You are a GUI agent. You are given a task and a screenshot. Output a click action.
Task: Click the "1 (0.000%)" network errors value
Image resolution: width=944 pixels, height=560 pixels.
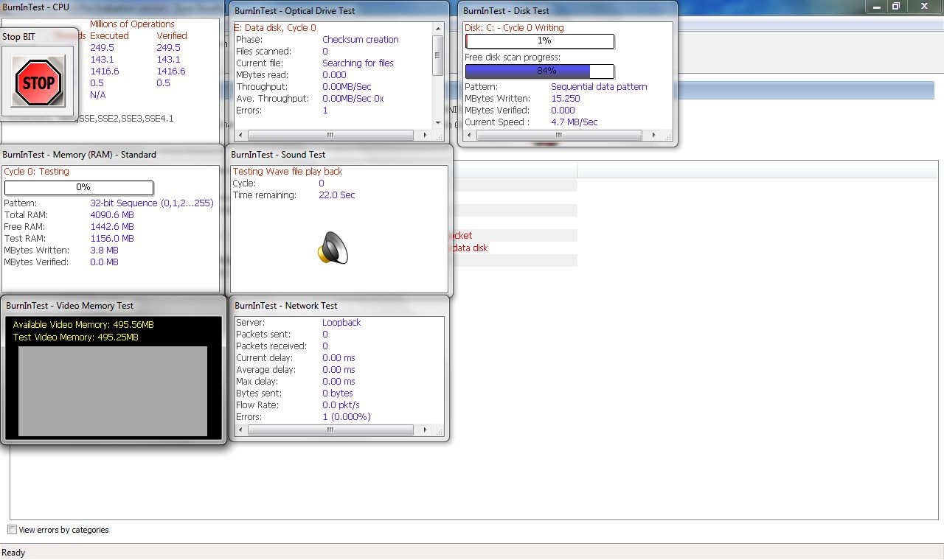pos(347,417)
